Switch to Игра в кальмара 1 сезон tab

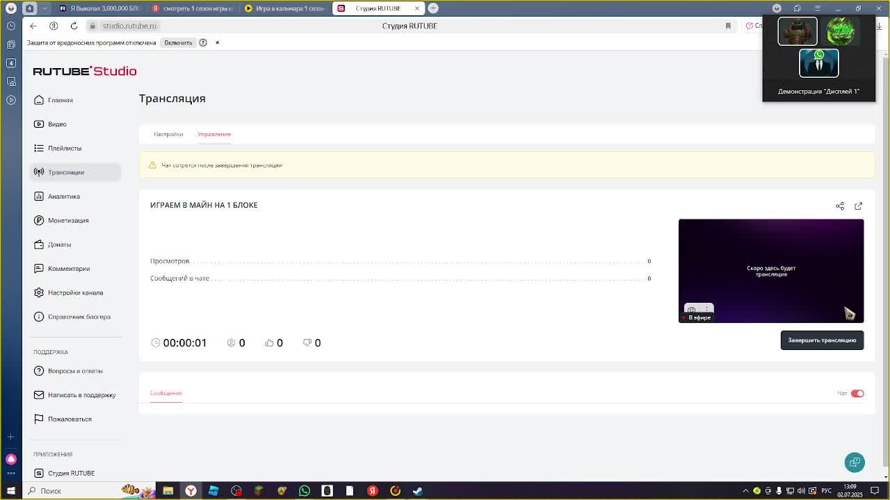coord(285,8)
